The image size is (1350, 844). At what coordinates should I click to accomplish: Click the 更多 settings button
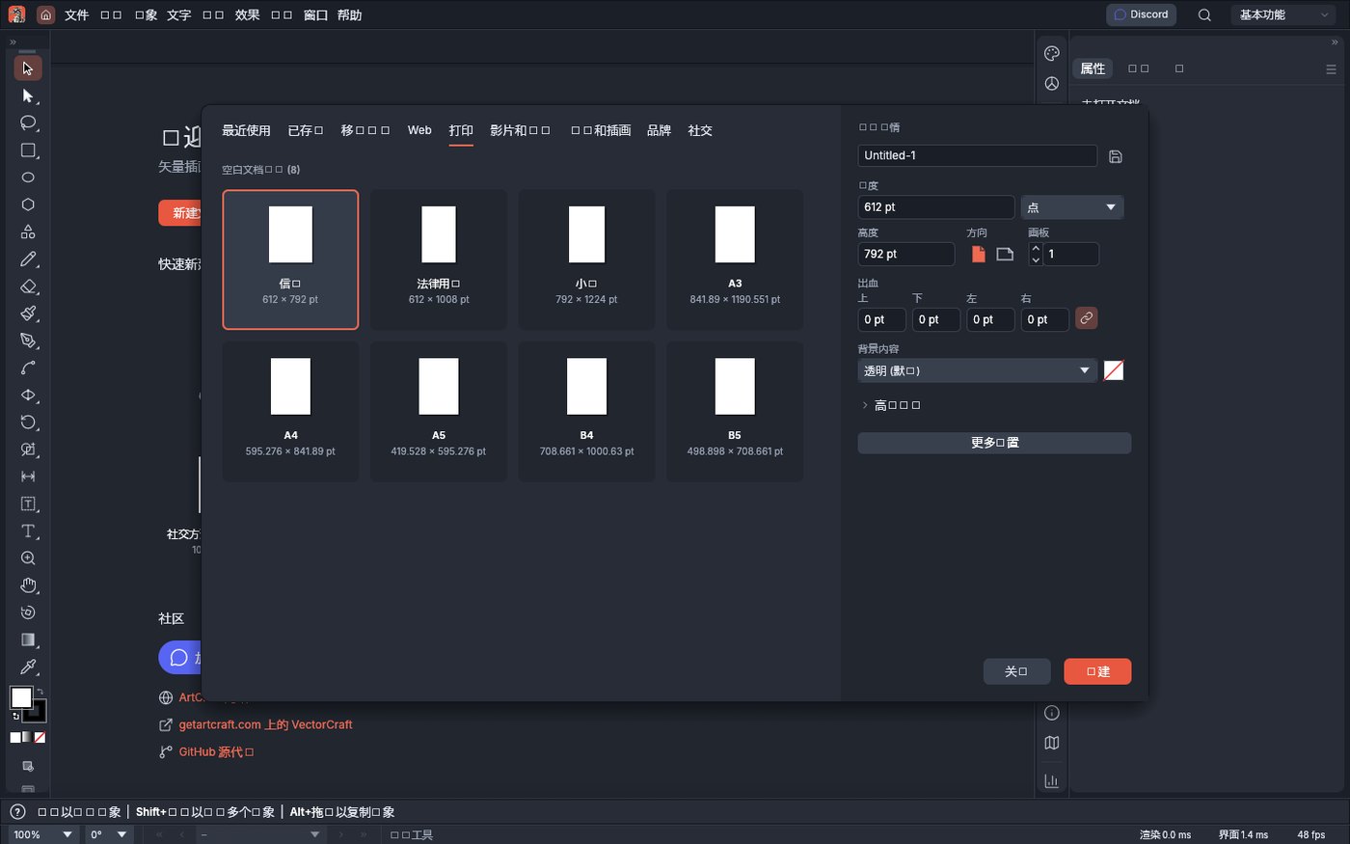point(994,443)
